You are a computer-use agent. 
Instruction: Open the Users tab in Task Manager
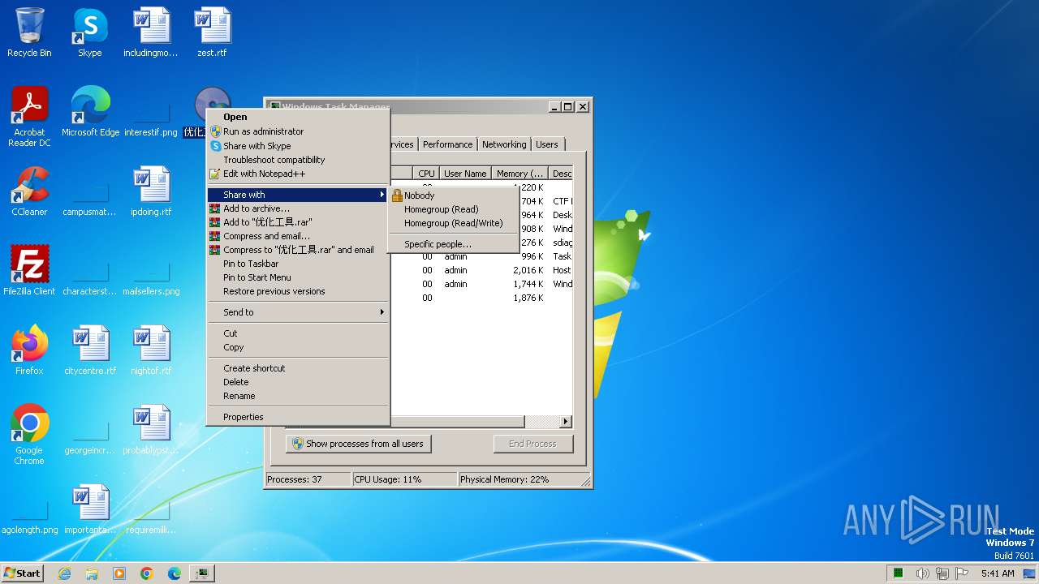pos(547,144)
